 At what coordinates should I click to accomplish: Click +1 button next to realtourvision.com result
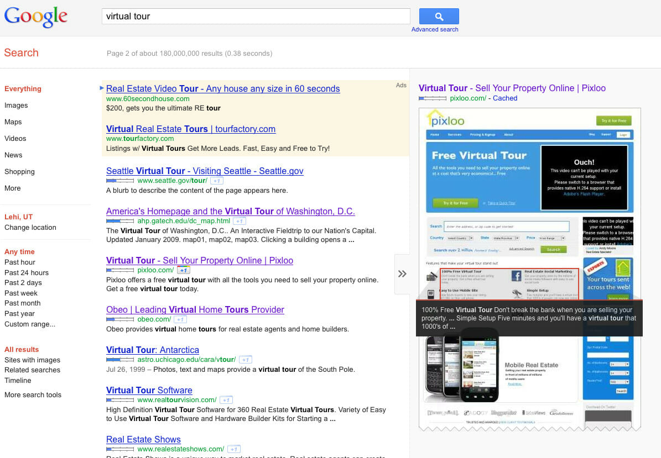pos(226,401)
